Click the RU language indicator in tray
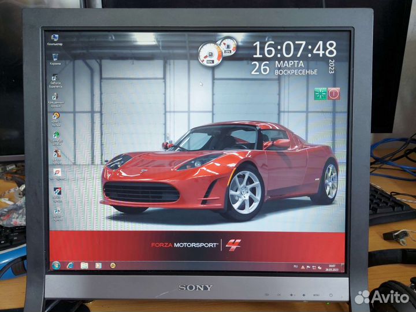Viewport: 416px width, 312px height. click(296, 266)
